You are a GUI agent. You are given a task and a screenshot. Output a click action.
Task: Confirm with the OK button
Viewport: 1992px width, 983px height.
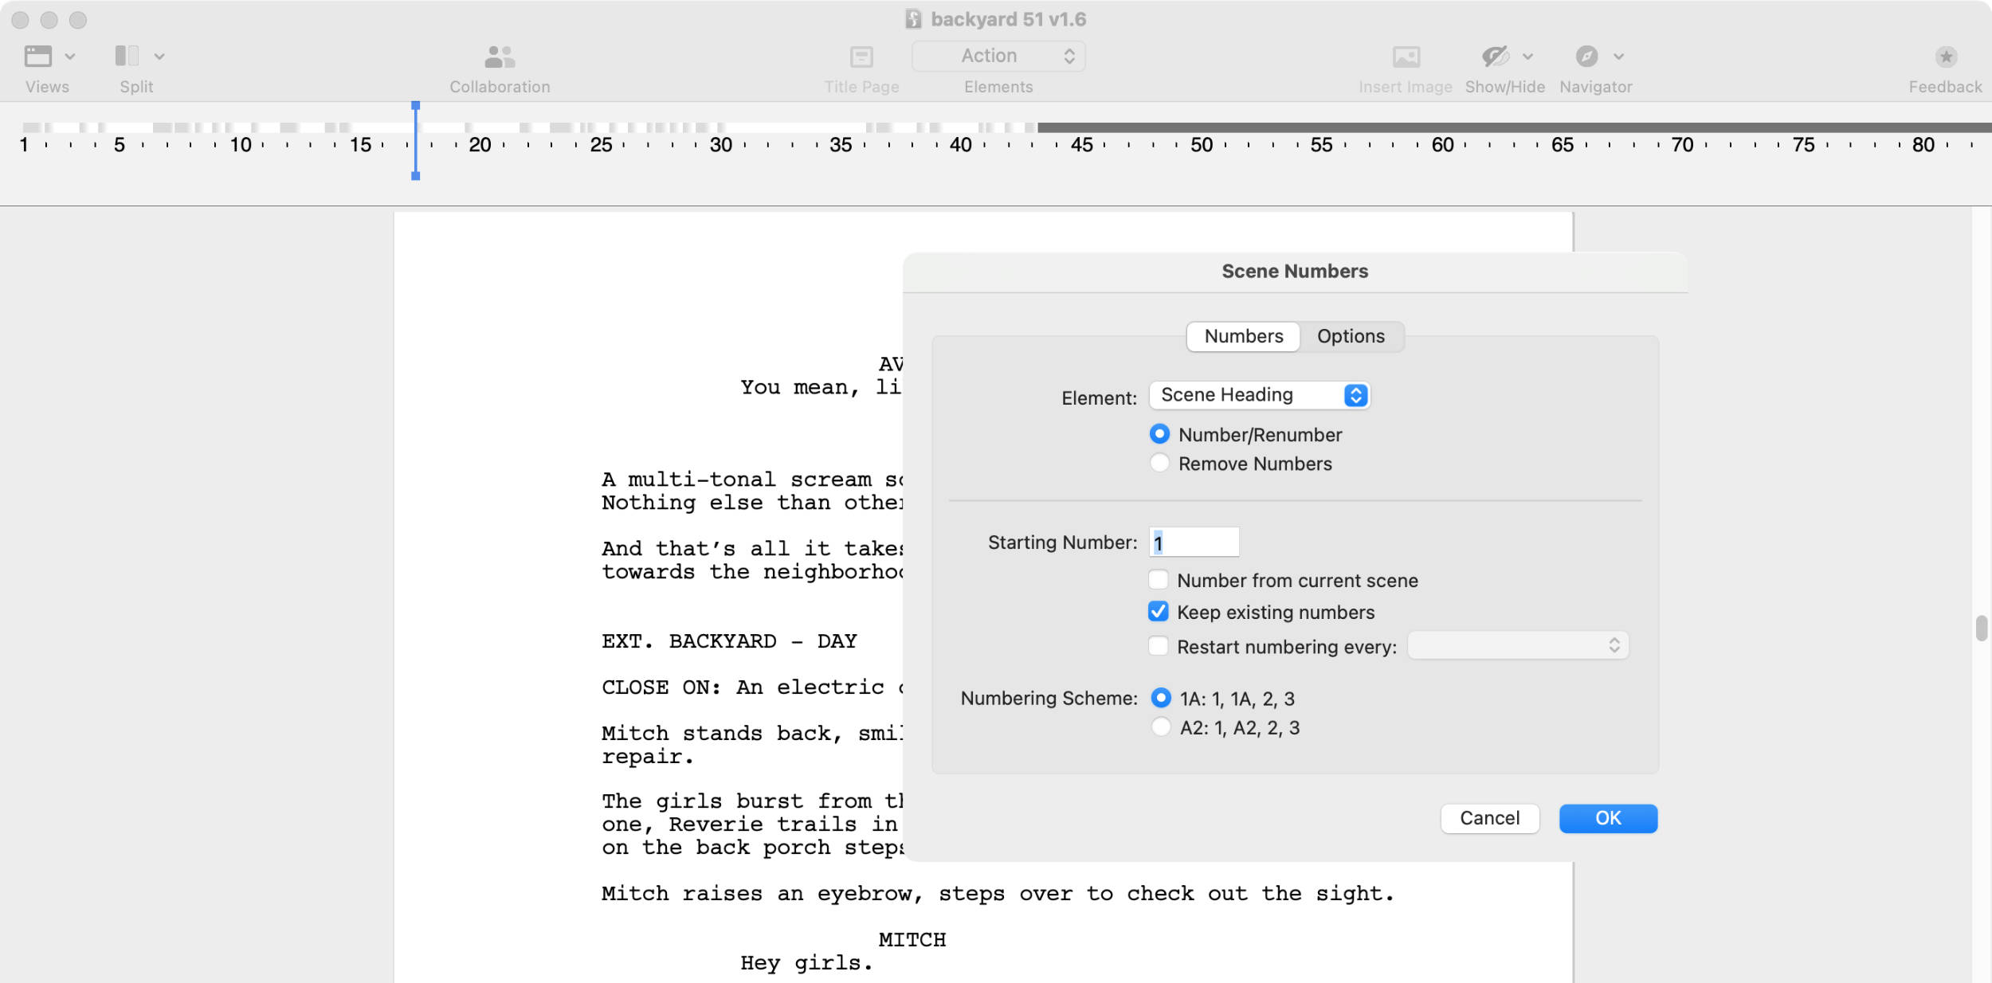click(x=1608, y=818)
